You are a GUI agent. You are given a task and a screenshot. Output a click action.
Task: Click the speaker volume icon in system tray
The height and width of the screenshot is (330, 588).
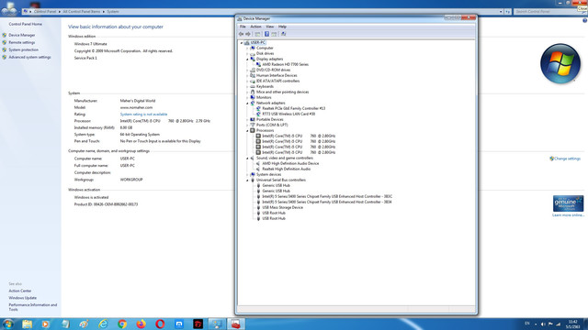click(x=543, y=324)
